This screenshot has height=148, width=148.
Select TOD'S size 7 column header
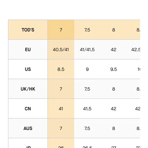click(x=61, y=30)
